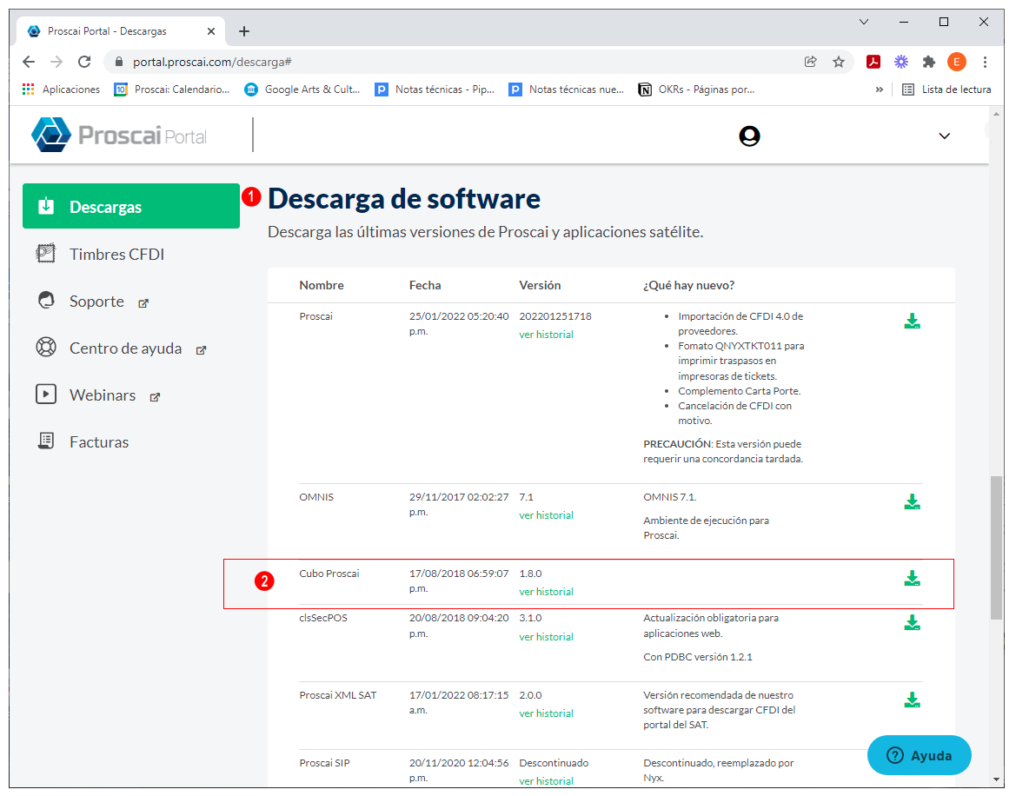
Task: View version history for OMNIS
Action: 546,515
